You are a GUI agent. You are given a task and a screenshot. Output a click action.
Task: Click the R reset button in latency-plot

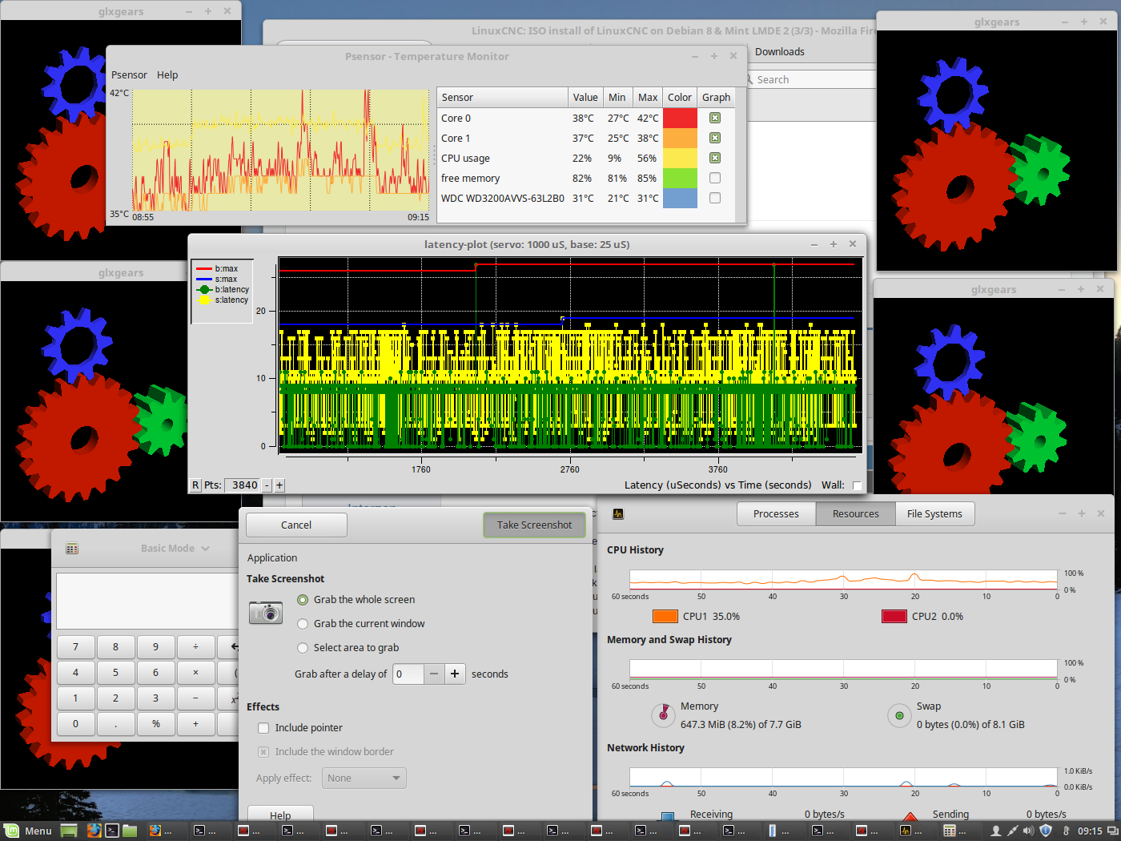[x=195, y=485]
